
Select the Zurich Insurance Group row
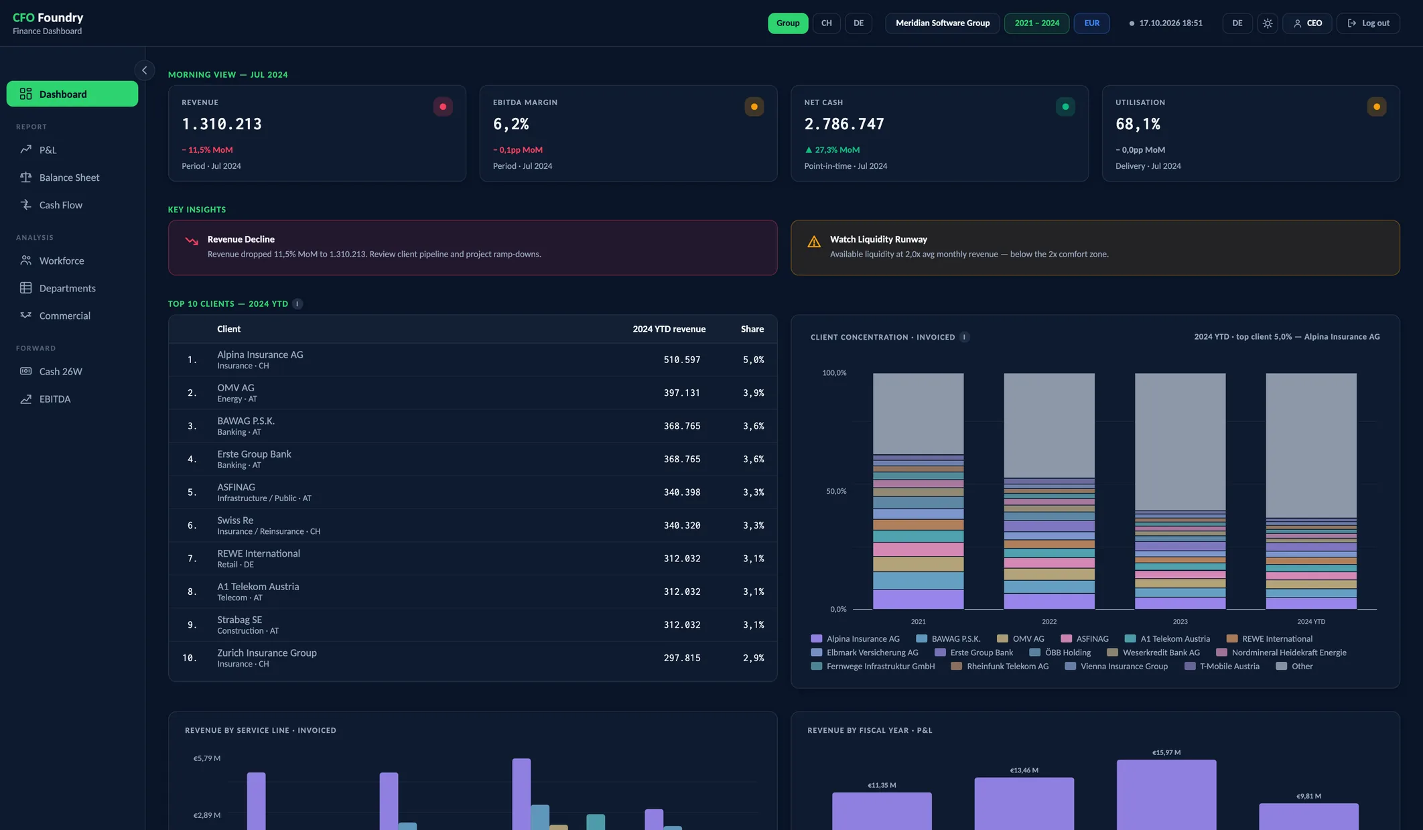(472, 658)
